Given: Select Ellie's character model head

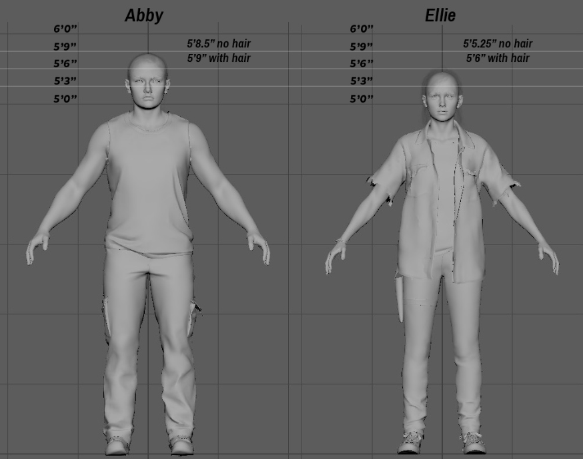Looking at the screenshot, I should tap(442, 97).
